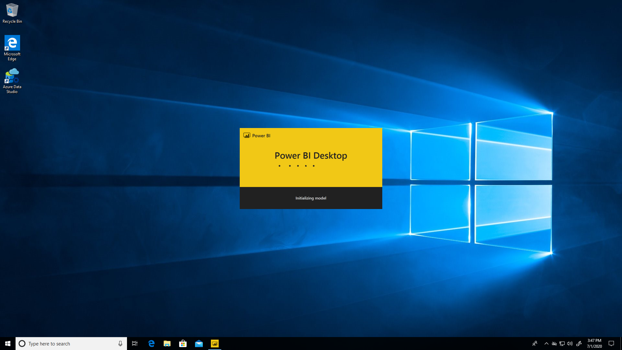The width and height of the screenshot is (622, 350).
Task: Open the speaker volume control
Action: (570, 344)
